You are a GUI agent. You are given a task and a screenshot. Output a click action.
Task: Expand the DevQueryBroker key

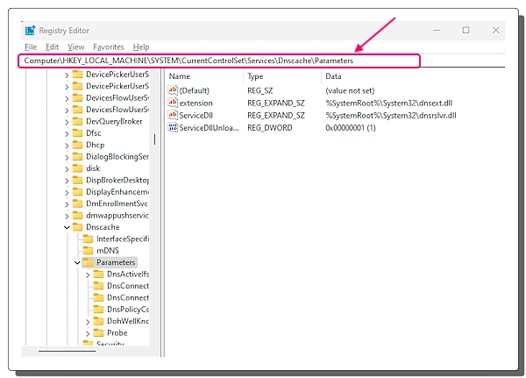click(x=67, y=122)
